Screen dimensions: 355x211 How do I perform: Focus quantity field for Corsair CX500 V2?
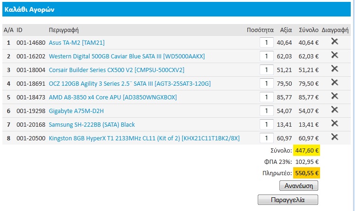266,70
